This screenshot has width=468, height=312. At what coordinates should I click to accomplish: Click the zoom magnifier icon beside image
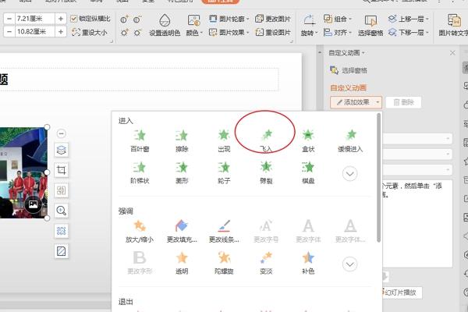pyautogui.click(x=62, y=211)
